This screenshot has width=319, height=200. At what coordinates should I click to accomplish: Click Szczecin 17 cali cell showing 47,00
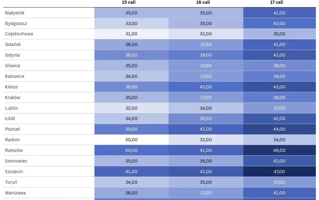click(280, 172)
